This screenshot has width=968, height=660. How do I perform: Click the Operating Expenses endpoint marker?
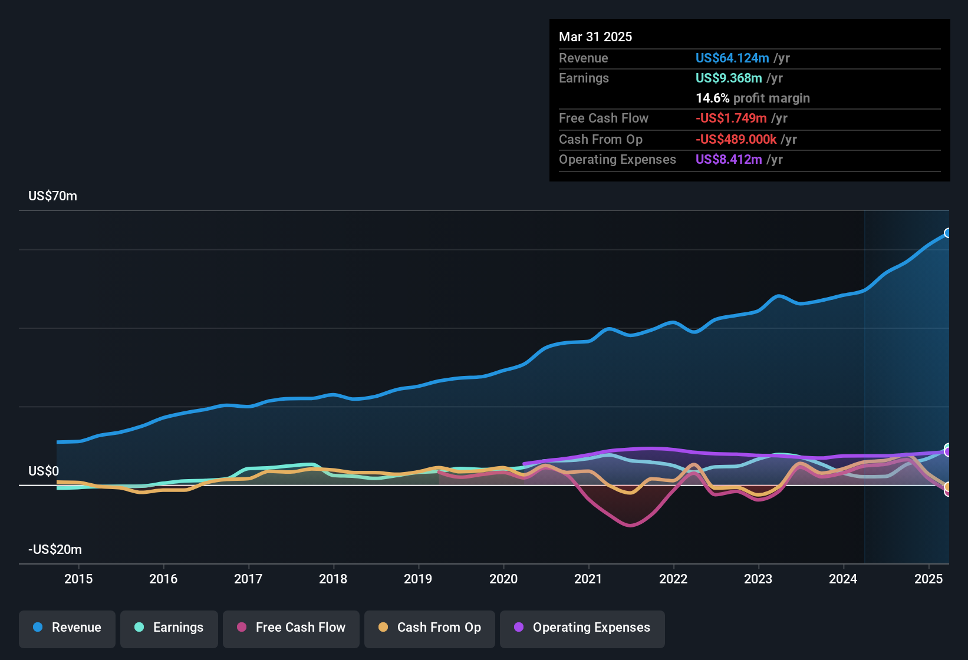pos(947,453)
